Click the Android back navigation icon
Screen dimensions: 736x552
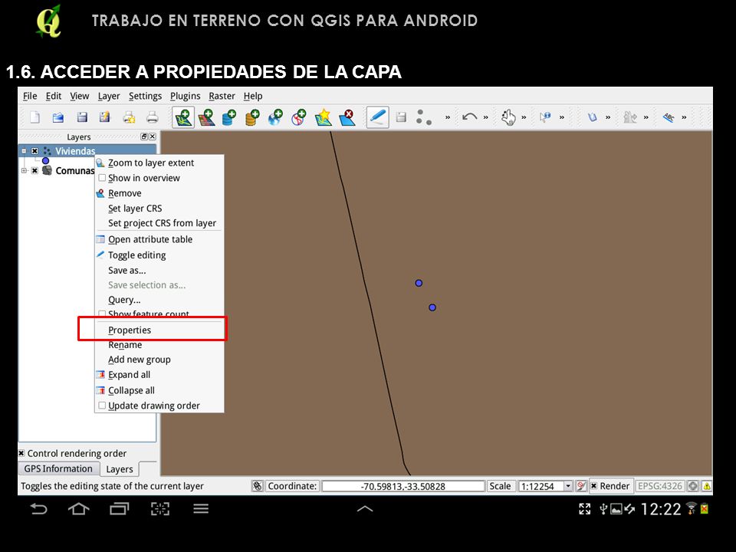(x=38, y=509)
